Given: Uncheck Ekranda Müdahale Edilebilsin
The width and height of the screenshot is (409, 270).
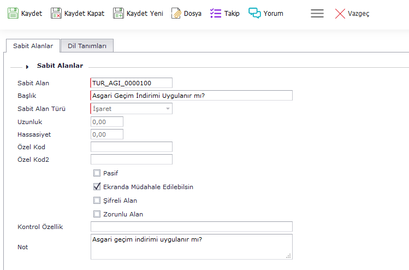Looking at the screenshot, I should point(97,187).
